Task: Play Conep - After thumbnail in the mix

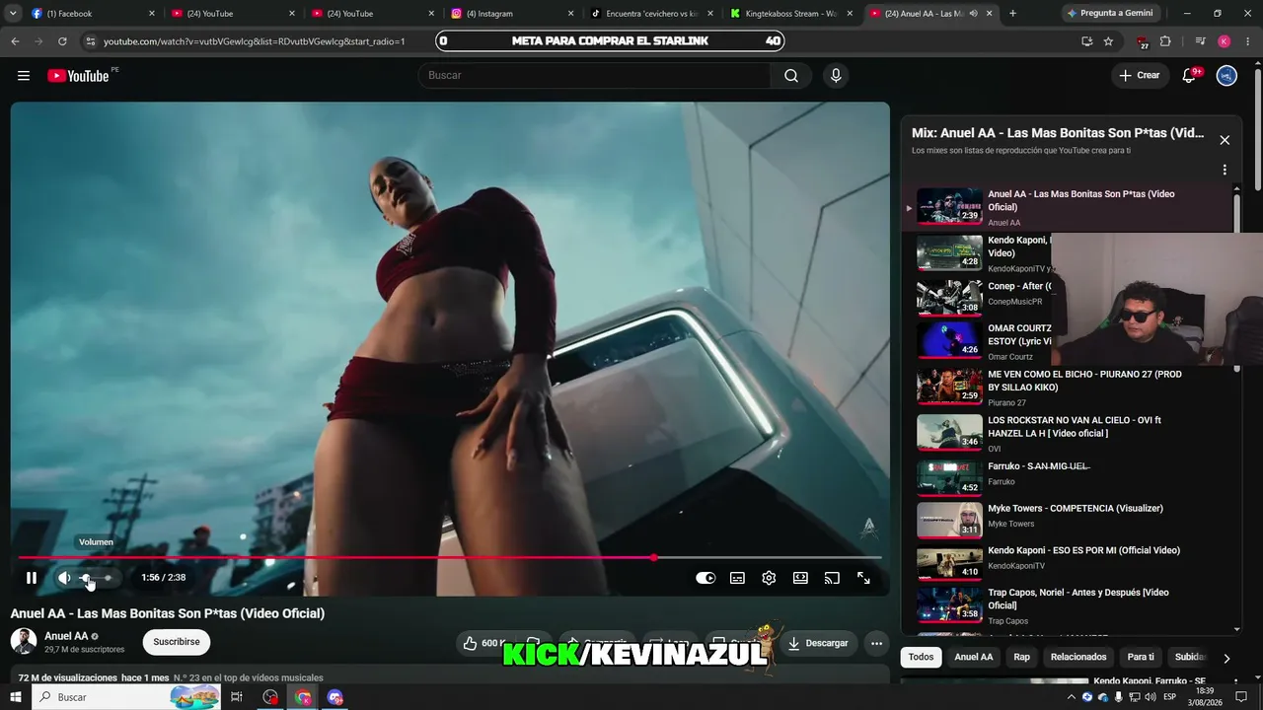Action: [x=949, y=296]
